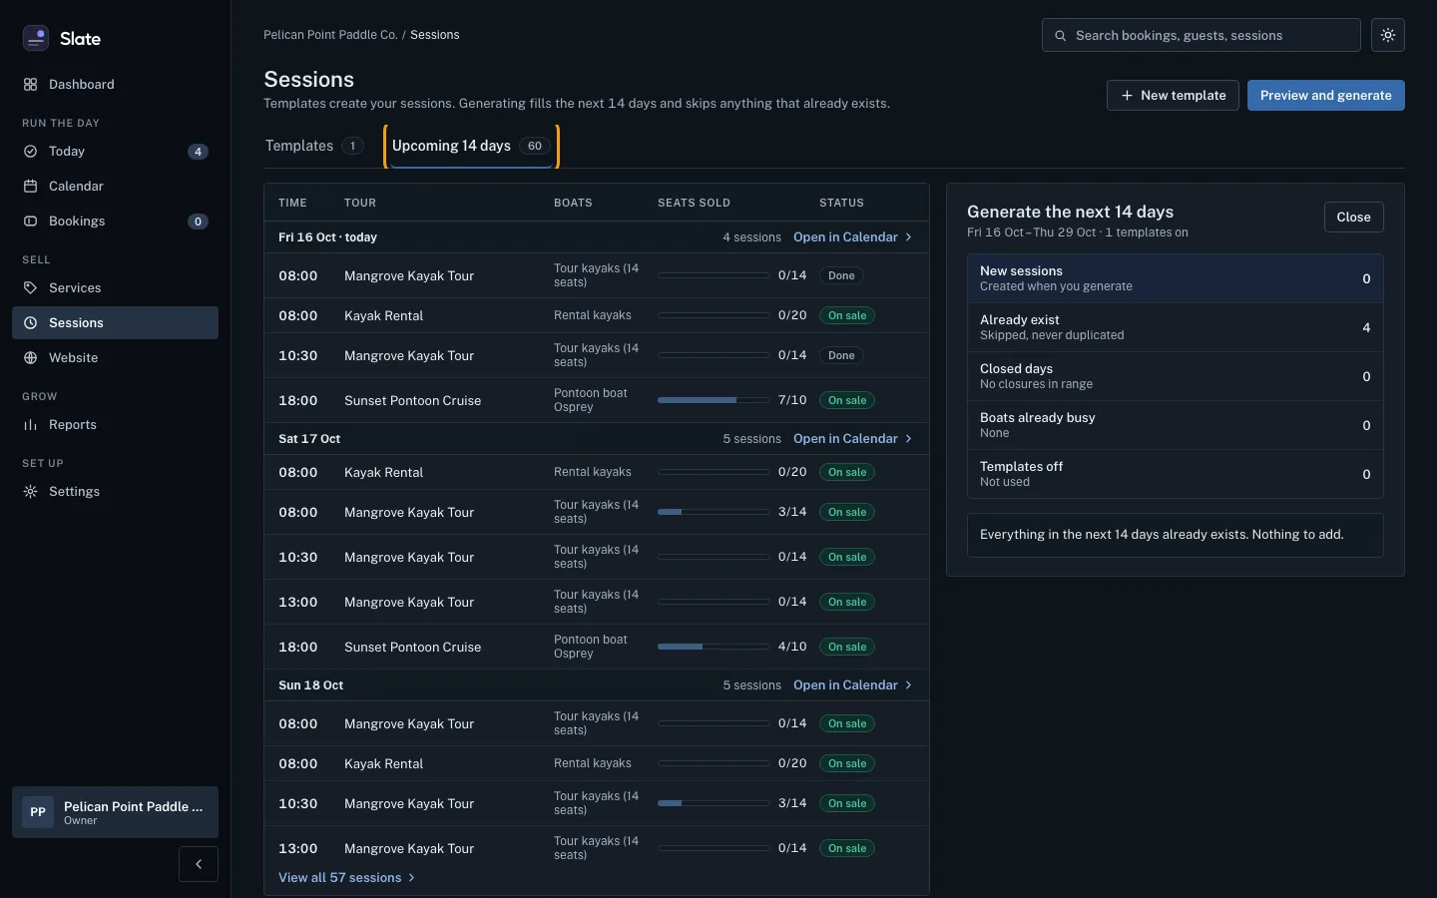Image resolution: width=1437 pixels, height=898 pixels.
Task: Click seats bar of Sat 18:00 Sunset Pontoon Cruise
Action: coord(713,647)
